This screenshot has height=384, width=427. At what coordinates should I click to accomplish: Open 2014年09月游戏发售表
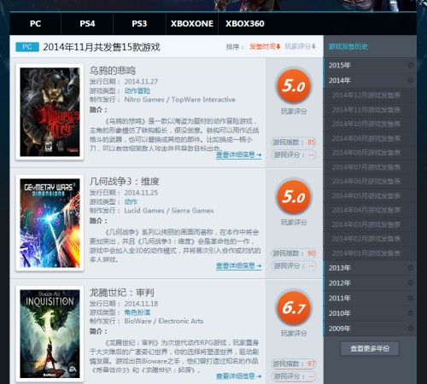click(366, 138)
